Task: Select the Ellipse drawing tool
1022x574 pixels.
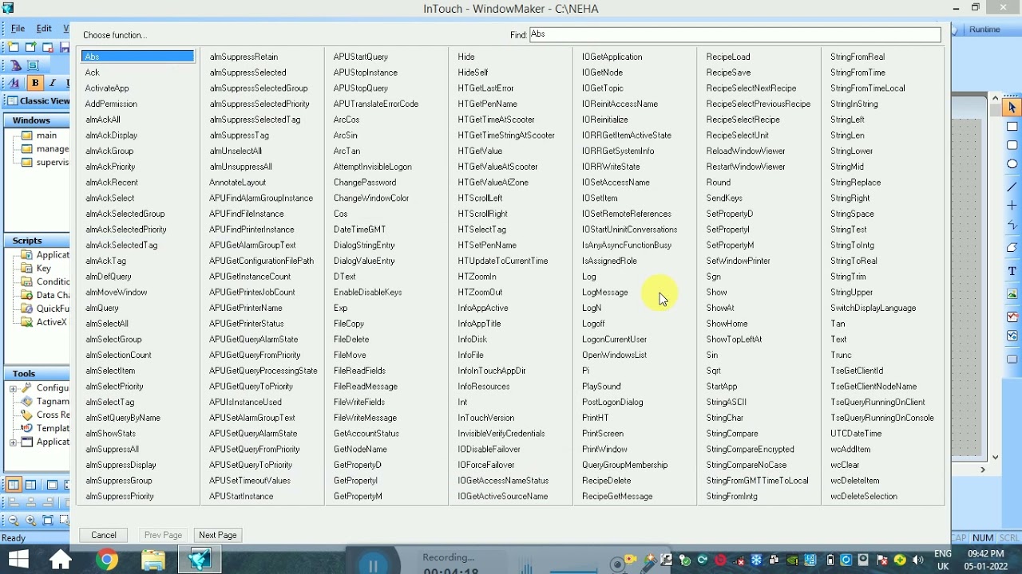Action: [x=1012, y=164]
